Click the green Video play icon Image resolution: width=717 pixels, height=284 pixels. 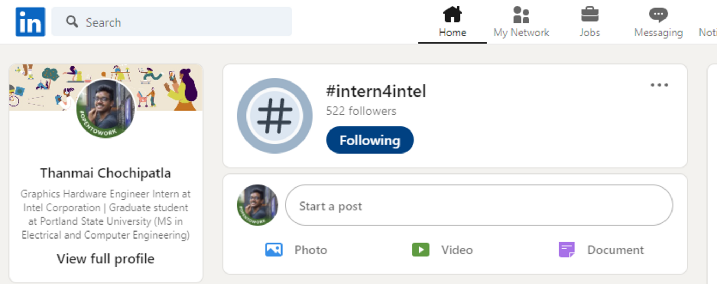[x=420, y=250]
